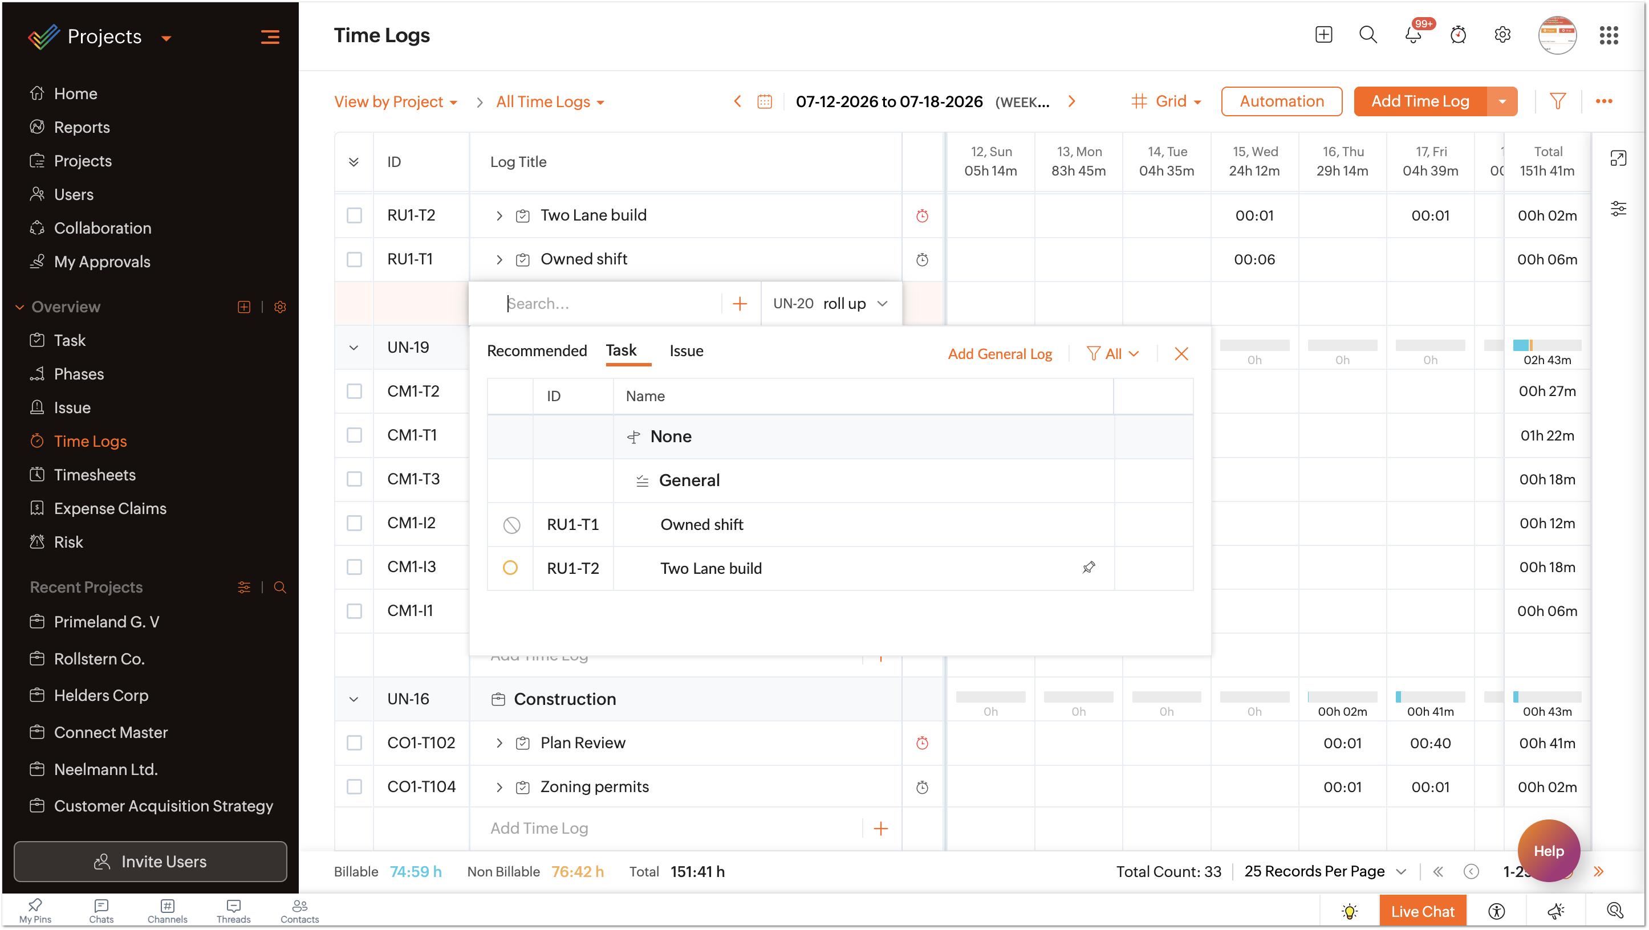Open the search magnifier in the header
The image size is (1649, 930).
click(x=1368, y=35)
